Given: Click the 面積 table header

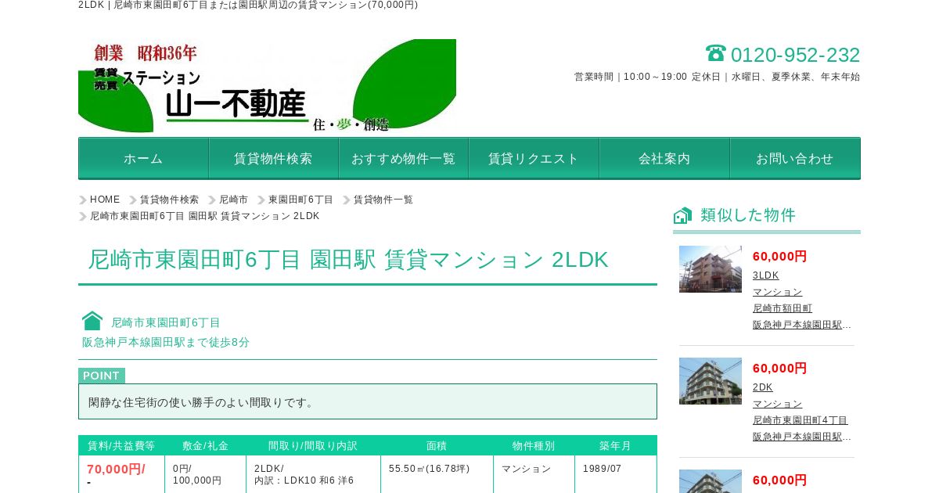Looking at the screenshot, I should [x=437, y=445].
